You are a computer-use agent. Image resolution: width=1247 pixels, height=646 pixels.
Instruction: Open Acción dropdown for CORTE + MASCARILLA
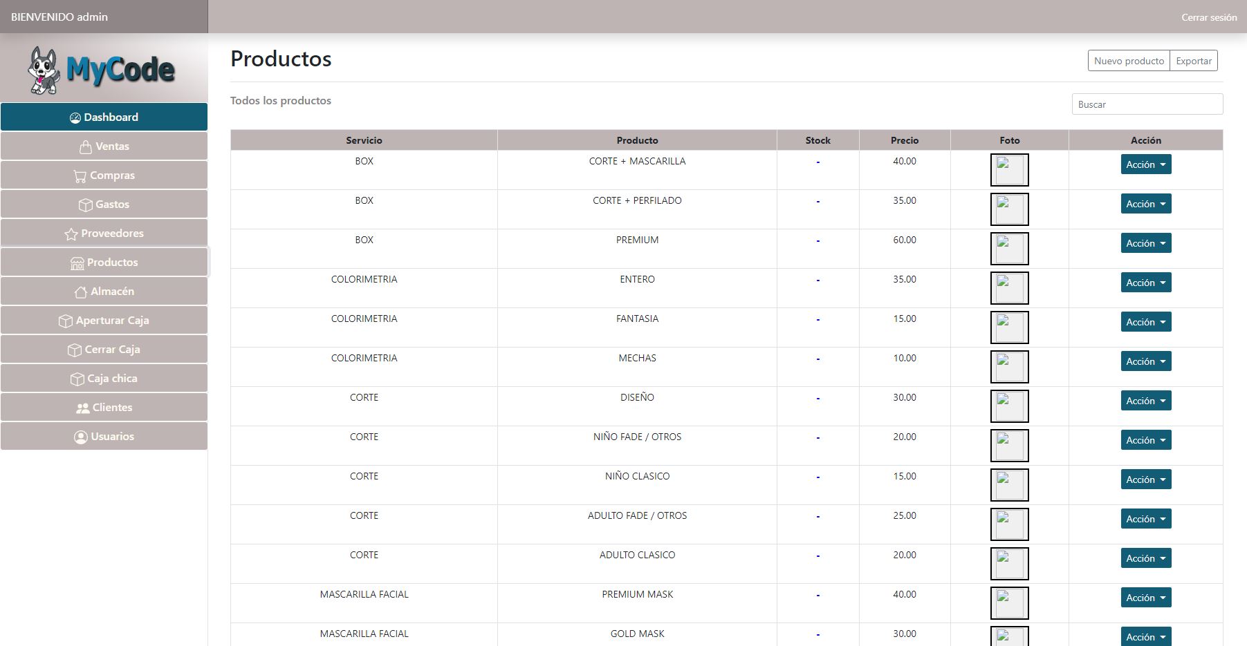pyautogui.click(x=1145, y=164)
